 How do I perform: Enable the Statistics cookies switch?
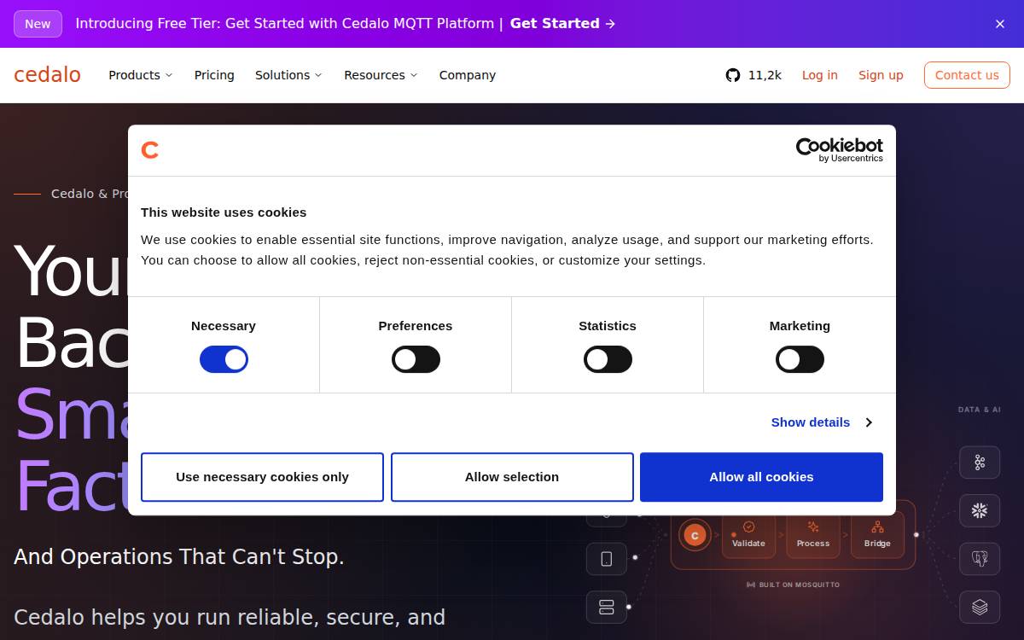click(608, 359)
